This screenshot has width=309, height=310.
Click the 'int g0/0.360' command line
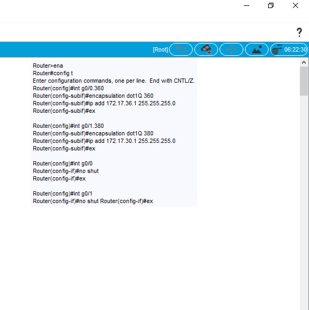pos(68,88)
